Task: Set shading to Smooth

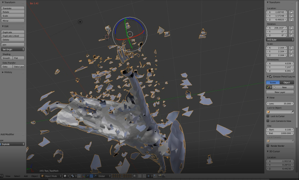Action: tap(7, 58)
